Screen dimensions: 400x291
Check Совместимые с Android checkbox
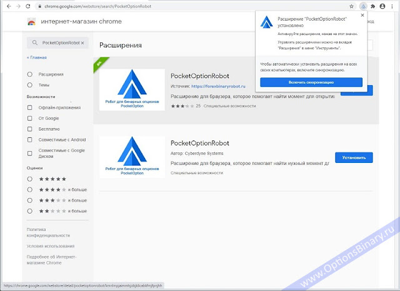30,140
